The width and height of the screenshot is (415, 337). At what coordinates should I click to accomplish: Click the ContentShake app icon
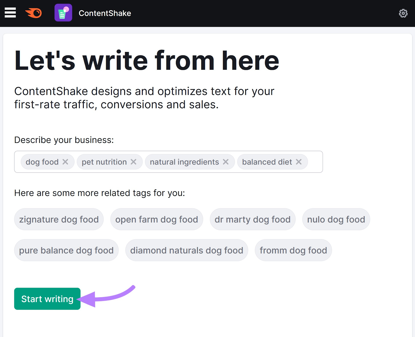coord(63,13)
